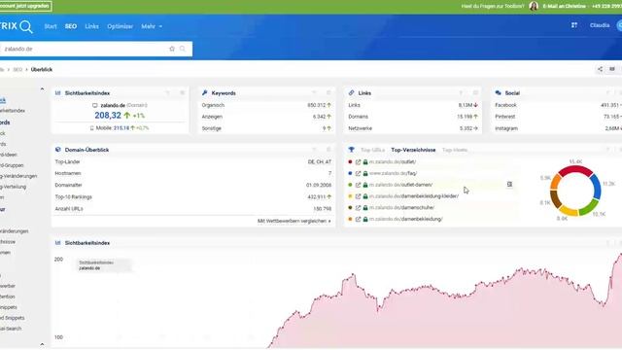Click the Sistrix logo magnifier

26,27
